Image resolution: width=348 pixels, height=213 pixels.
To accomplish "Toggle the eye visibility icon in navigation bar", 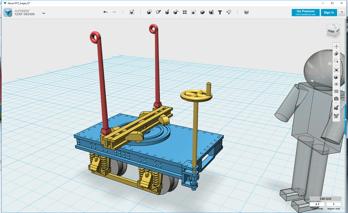I will pyautogui.click(x=336, y=84).
